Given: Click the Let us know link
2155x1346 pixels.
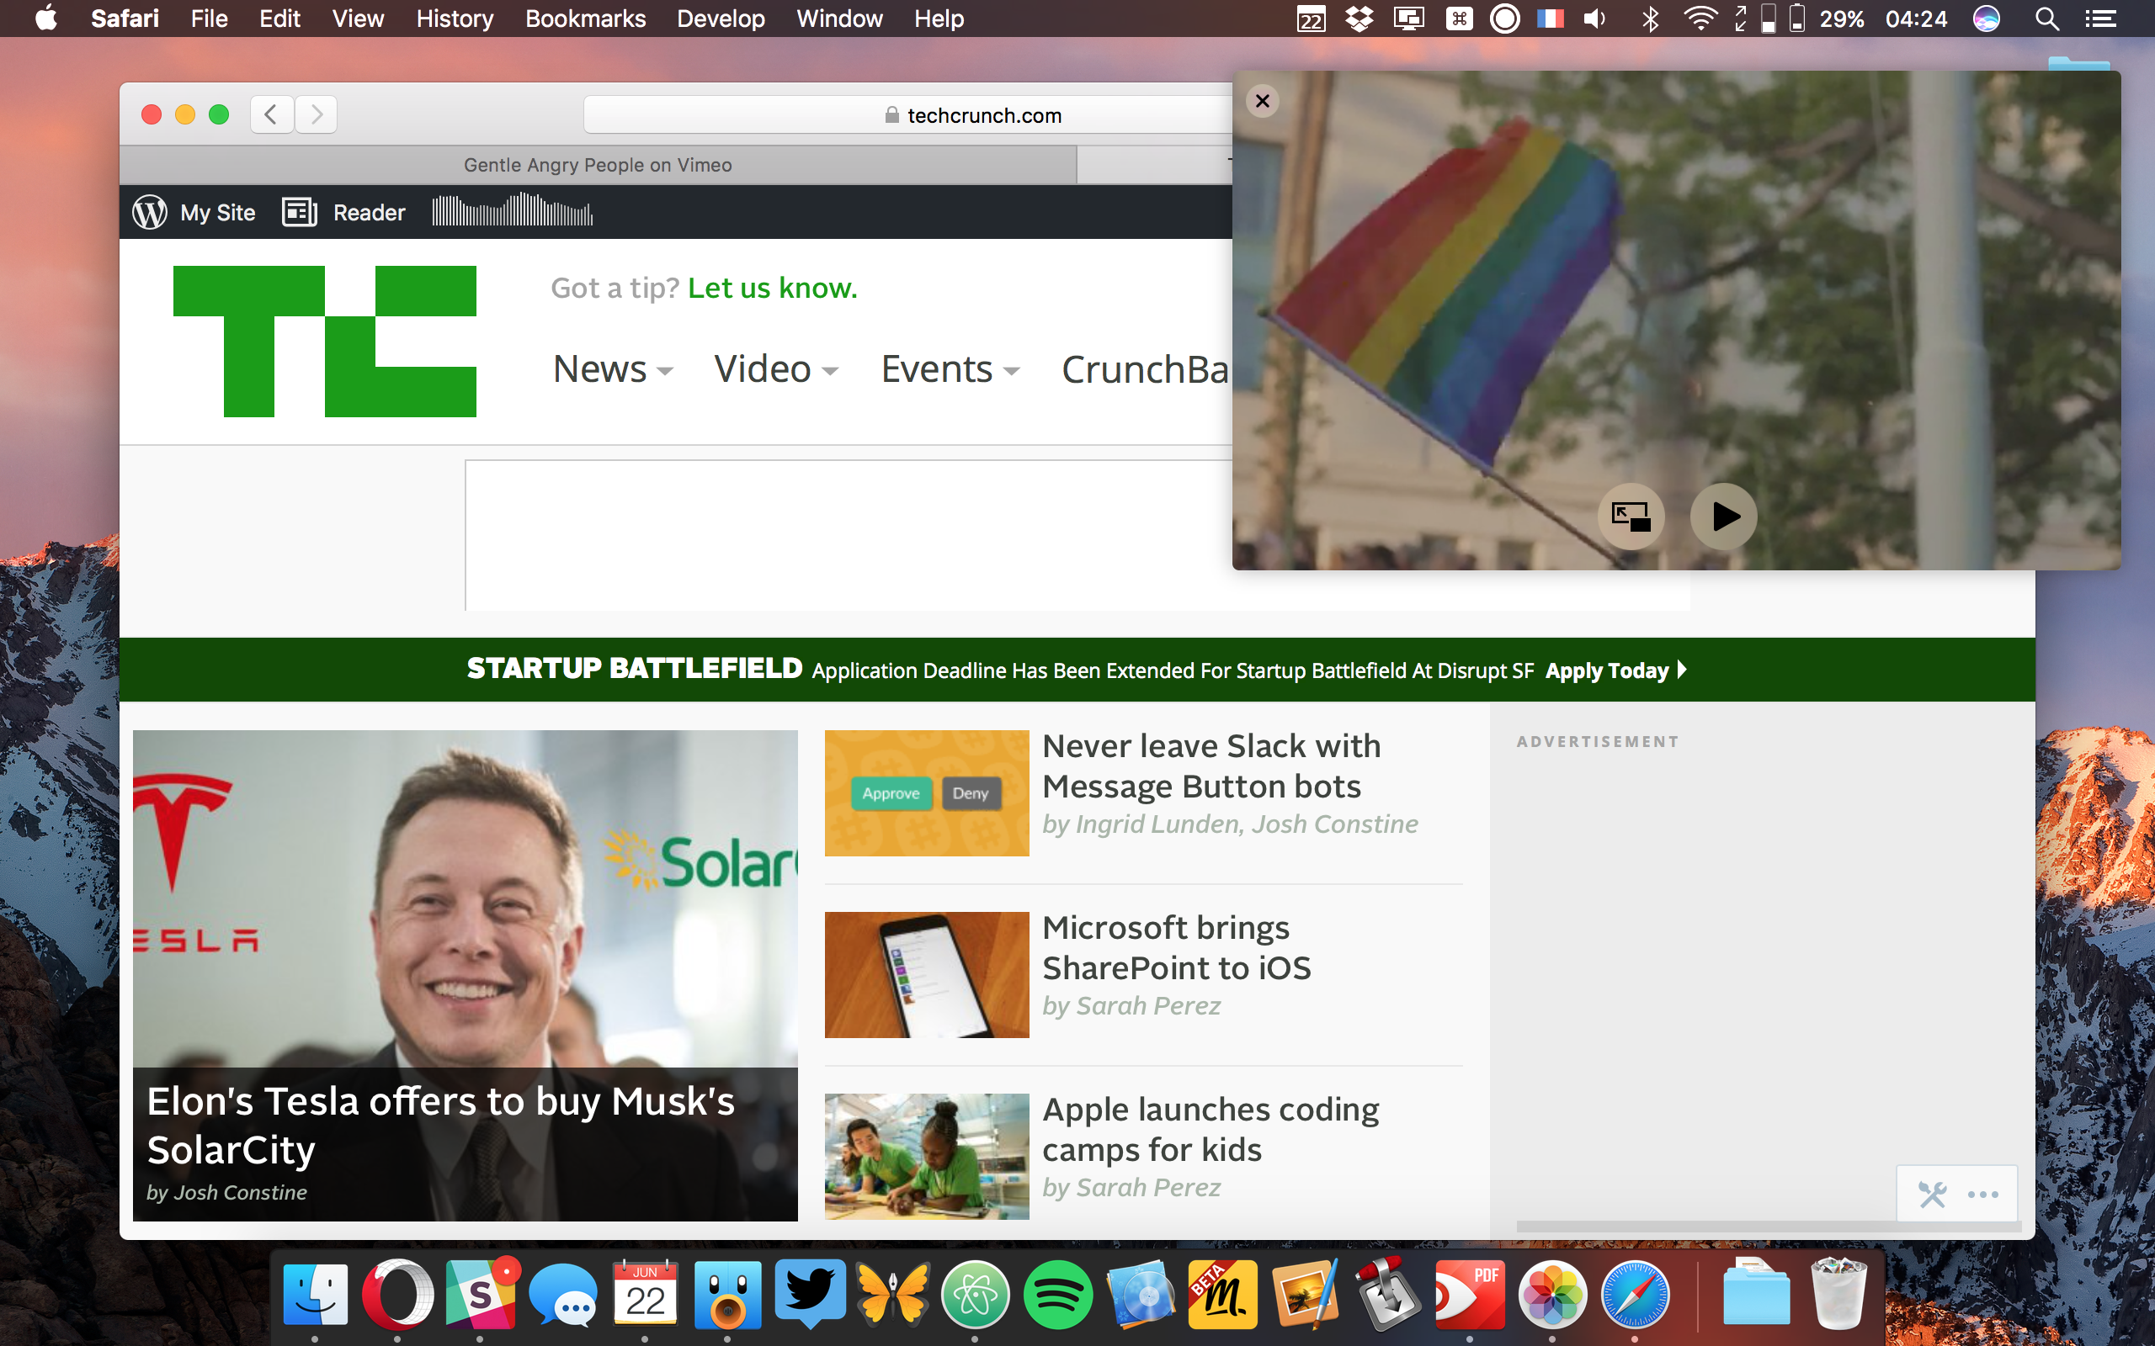Looking at the screenshot, I should (x=772, y=288).
